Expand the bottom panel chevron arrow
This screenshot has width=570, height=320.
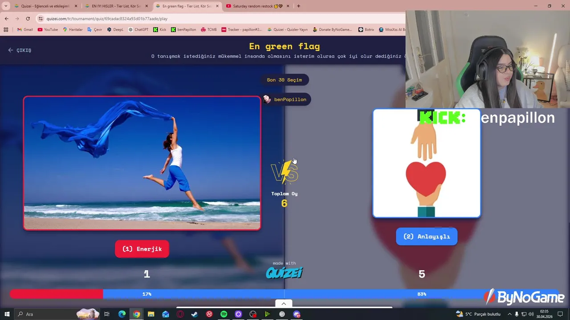[284, 304]
